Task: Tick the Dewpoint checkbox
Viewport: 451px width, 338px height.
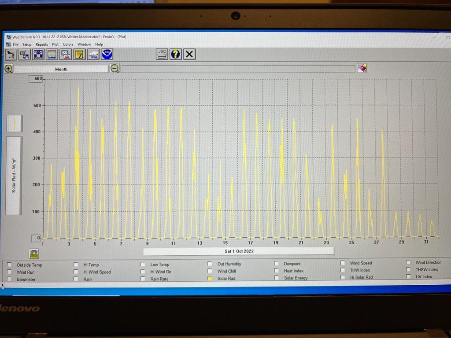Action: pyautogui.click(x=277, y=263)
